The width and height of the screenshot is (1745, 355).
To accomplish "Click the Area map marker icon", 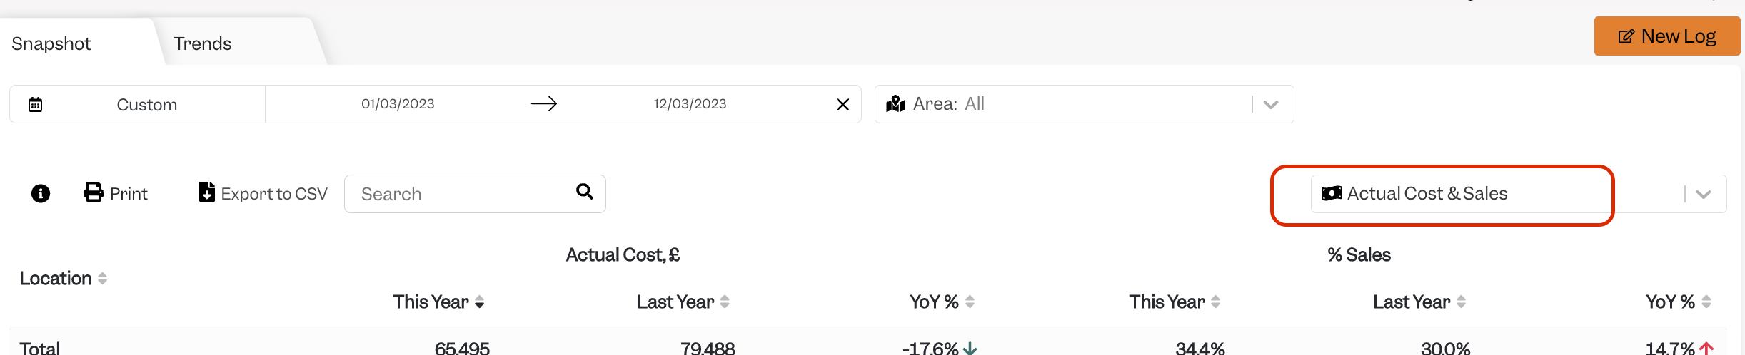I will click(x=896, y=104).
